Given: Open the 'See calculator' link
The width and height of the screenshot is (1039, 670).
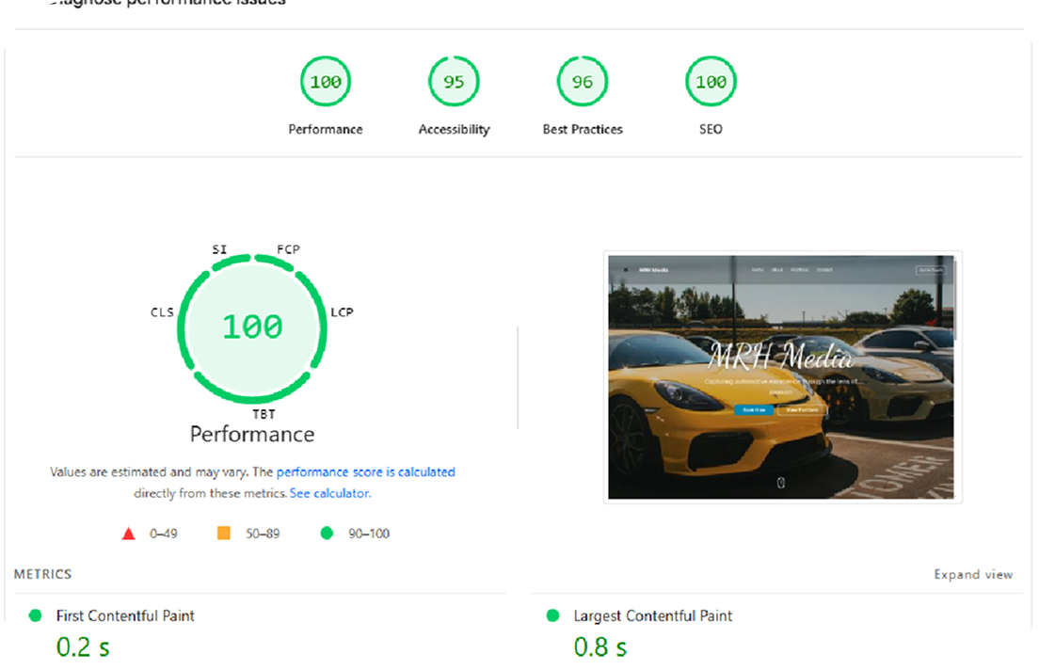Looking at the screenshot, I should pyautogui.click(x=329, y=492).
